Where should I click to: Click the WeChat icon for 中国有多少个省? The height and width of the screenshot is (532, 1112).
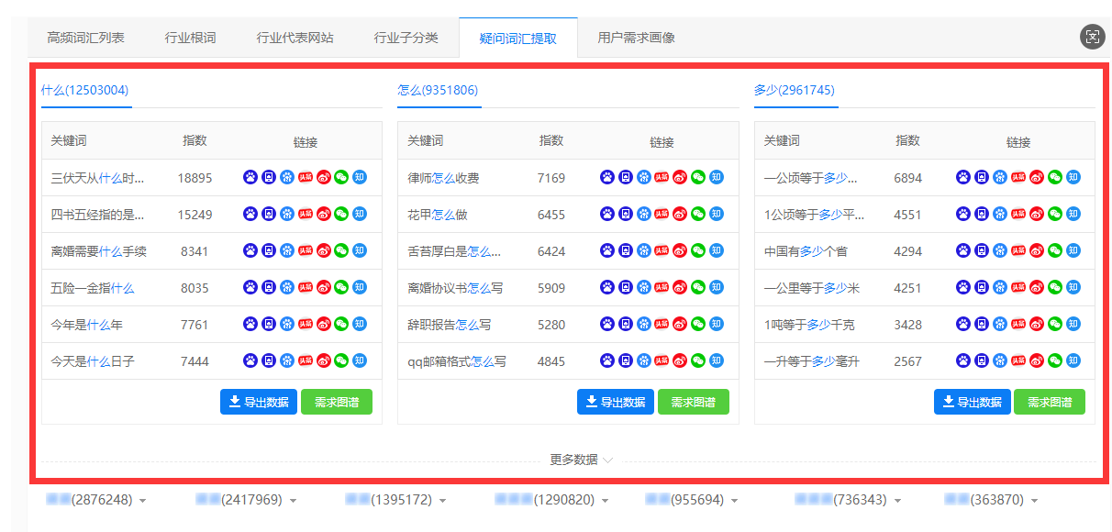click(1055, 250)
